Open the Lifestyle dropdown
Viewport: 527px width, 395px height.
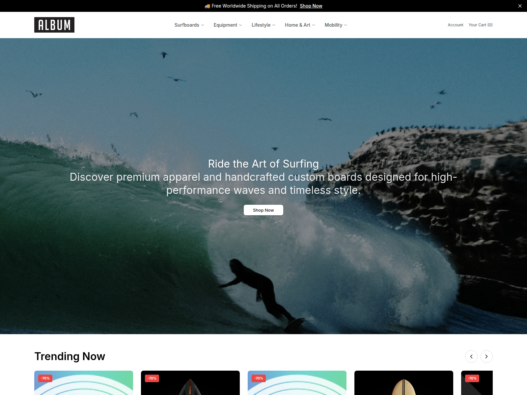tap(263, 25)
